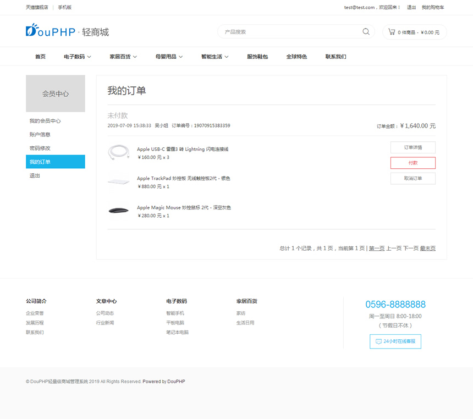Open the Apple TrackPad thumbnail
The height and width of the screenshot is (419, 473).
[x=119, y=181]
